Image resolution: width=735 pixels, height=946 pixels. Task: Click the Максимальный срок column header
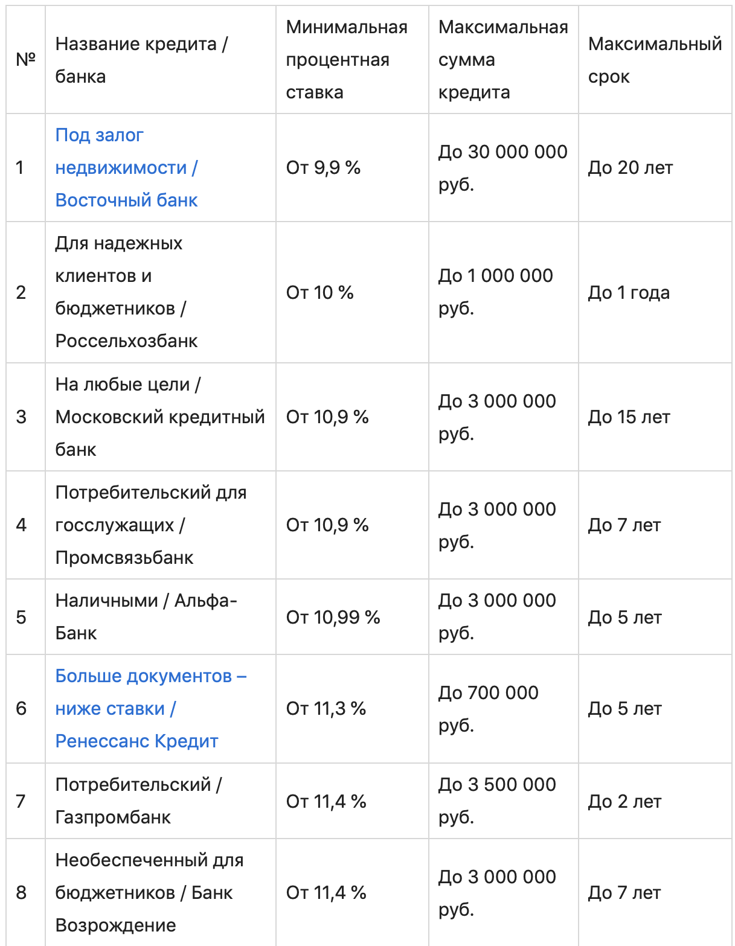pos(655,60)
